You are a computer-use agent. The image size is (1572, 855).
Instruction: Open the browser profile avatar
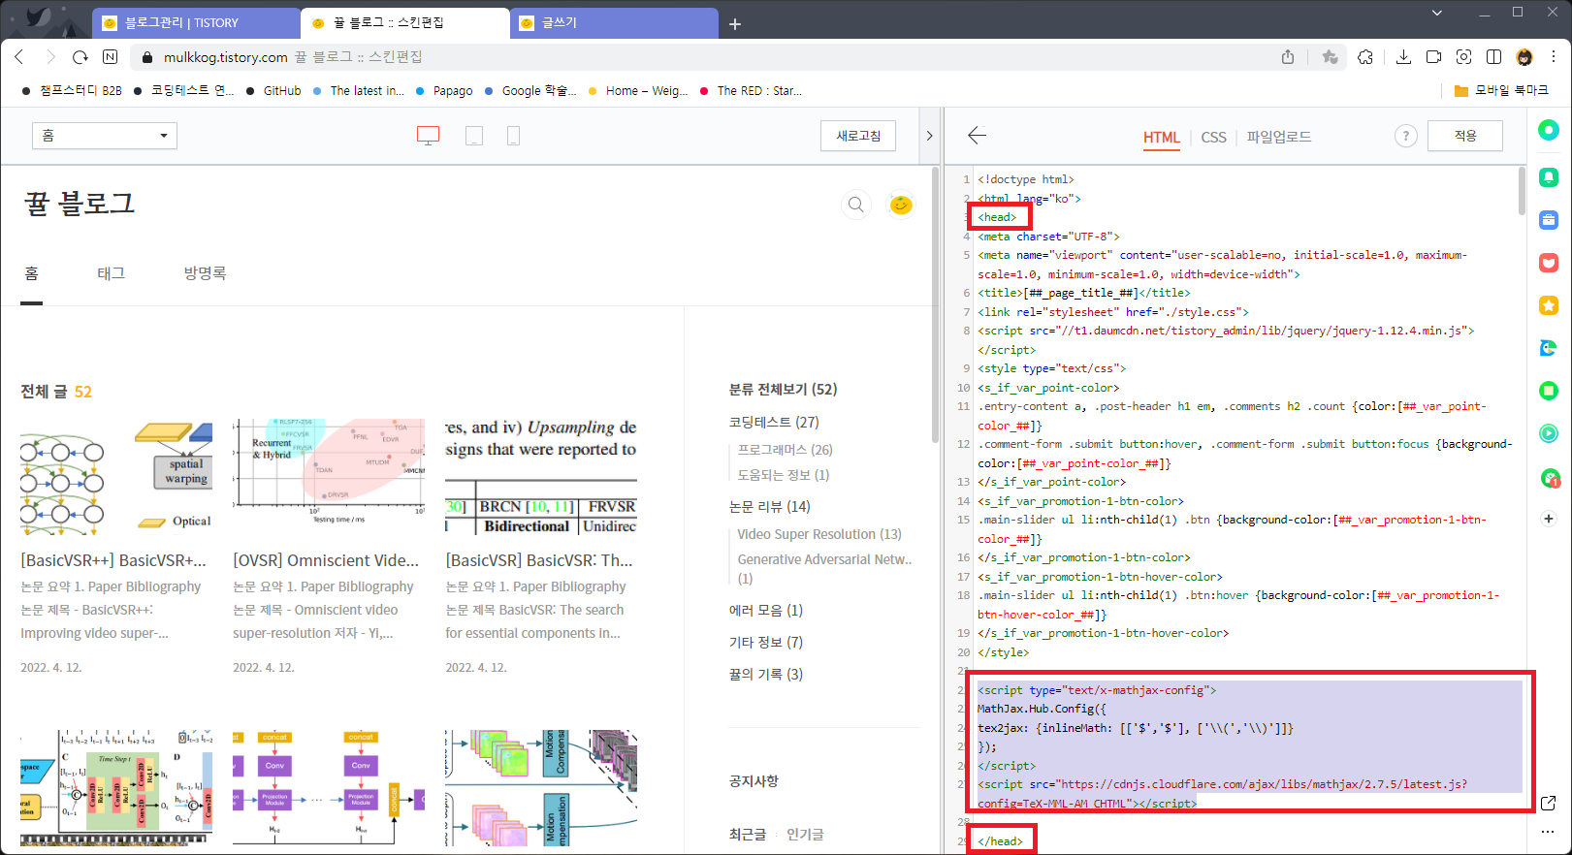tap(1524, 57)
